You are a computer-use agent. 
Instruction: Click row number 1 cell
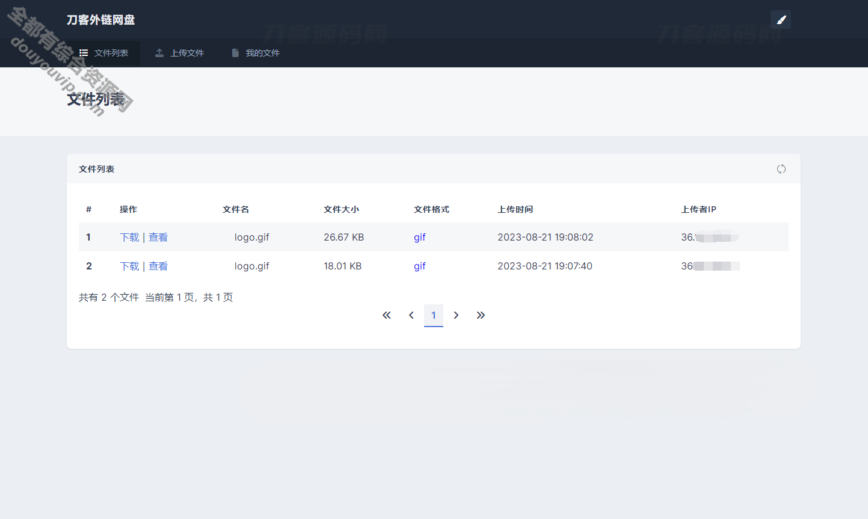88,237
